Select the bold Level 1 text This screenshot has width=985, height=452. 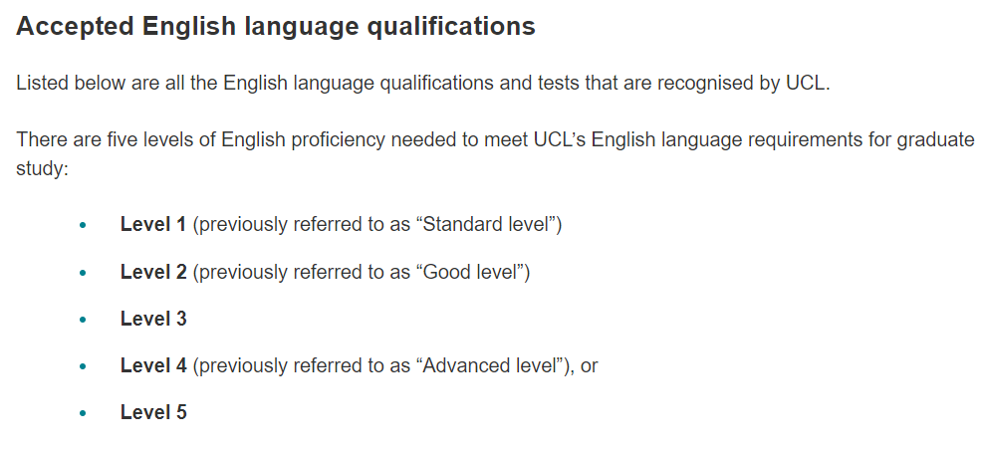coord(153,224)
